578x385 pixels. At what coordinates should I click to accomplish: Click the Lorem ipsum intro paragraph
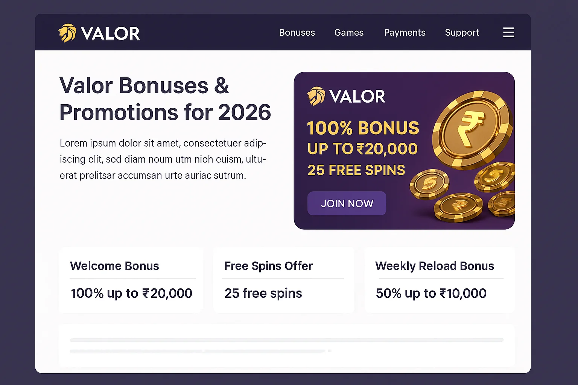(x=163, y=159)
